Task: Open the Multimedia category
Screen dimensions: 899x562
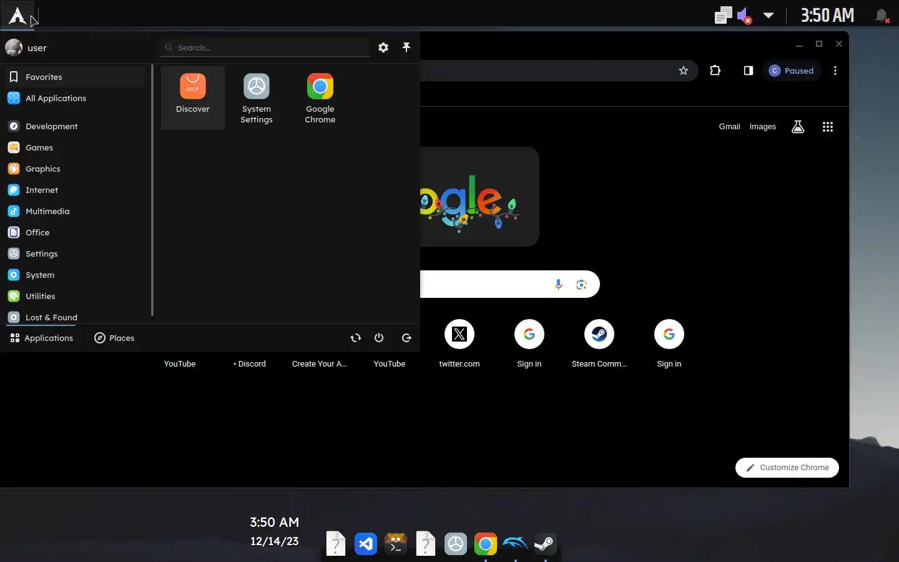Action: click(74, 211)
